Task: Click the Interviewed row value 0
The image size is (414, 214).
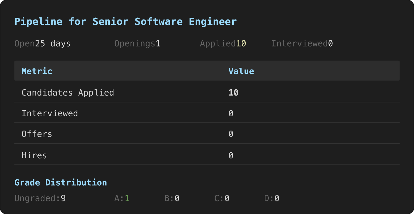Action: coord(231,113)
